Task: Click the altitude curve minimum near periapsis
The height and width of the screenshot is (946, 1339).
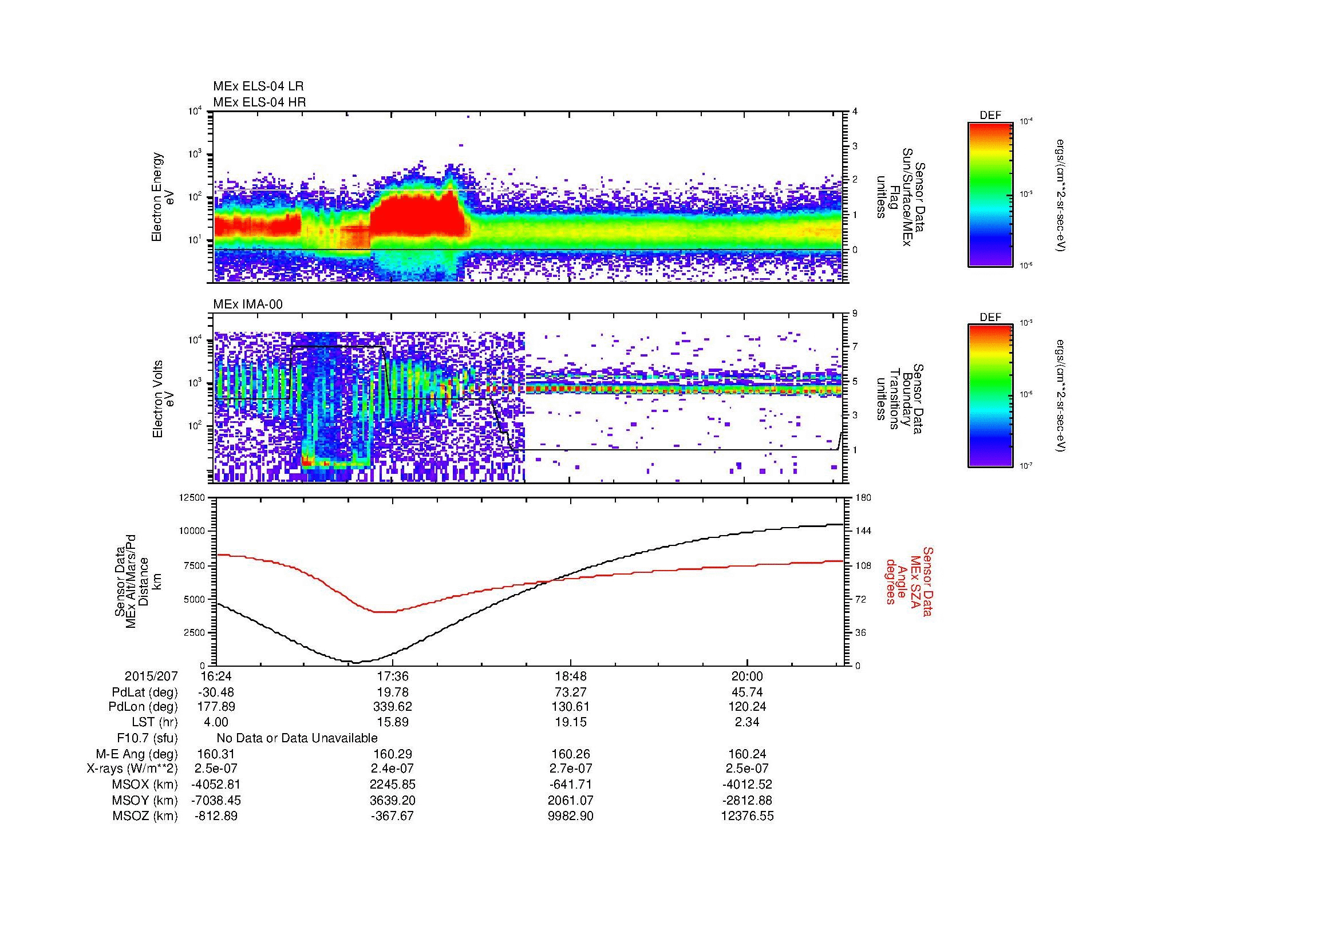Action: point(357,662)
